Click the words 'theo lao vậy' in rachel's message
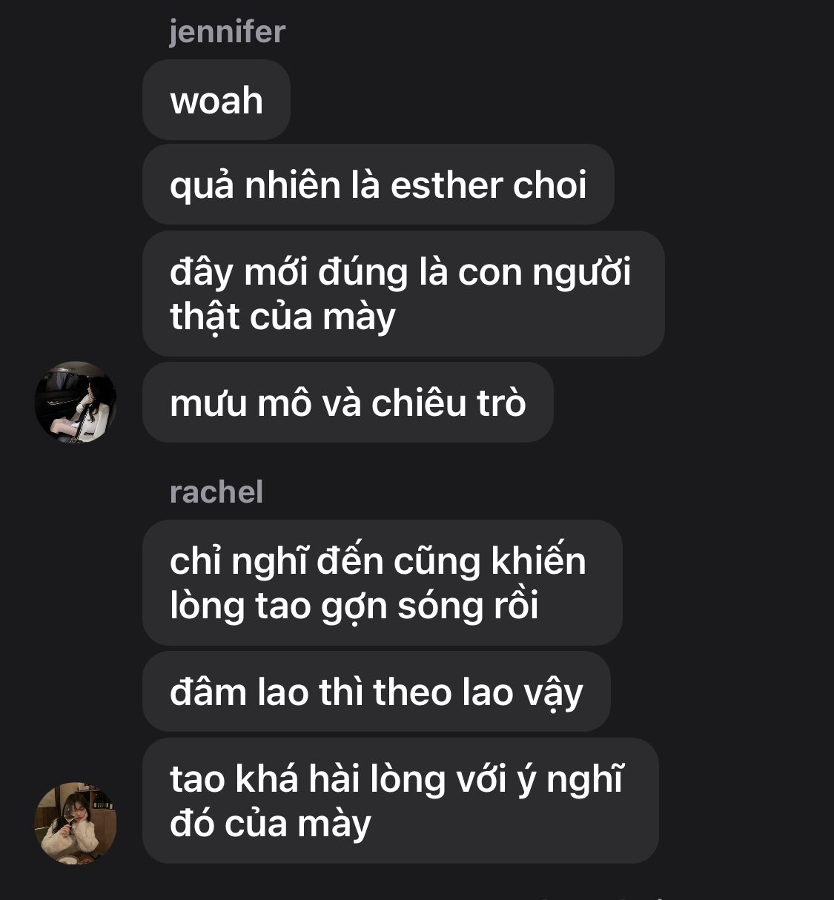 click(x=478, y=693)
